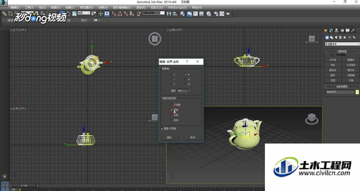The height and width of the screenshot is (191, 360).
Task: Click the Select and Link tool icon
Action: point(4,14)
